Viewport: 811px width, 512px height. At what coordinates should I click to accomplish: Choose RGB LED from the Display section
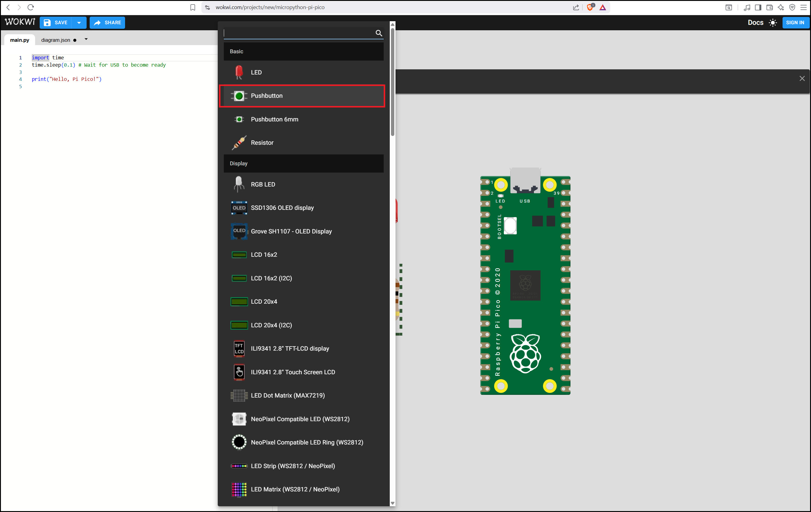pyautogui.click(x=303, y=184)
